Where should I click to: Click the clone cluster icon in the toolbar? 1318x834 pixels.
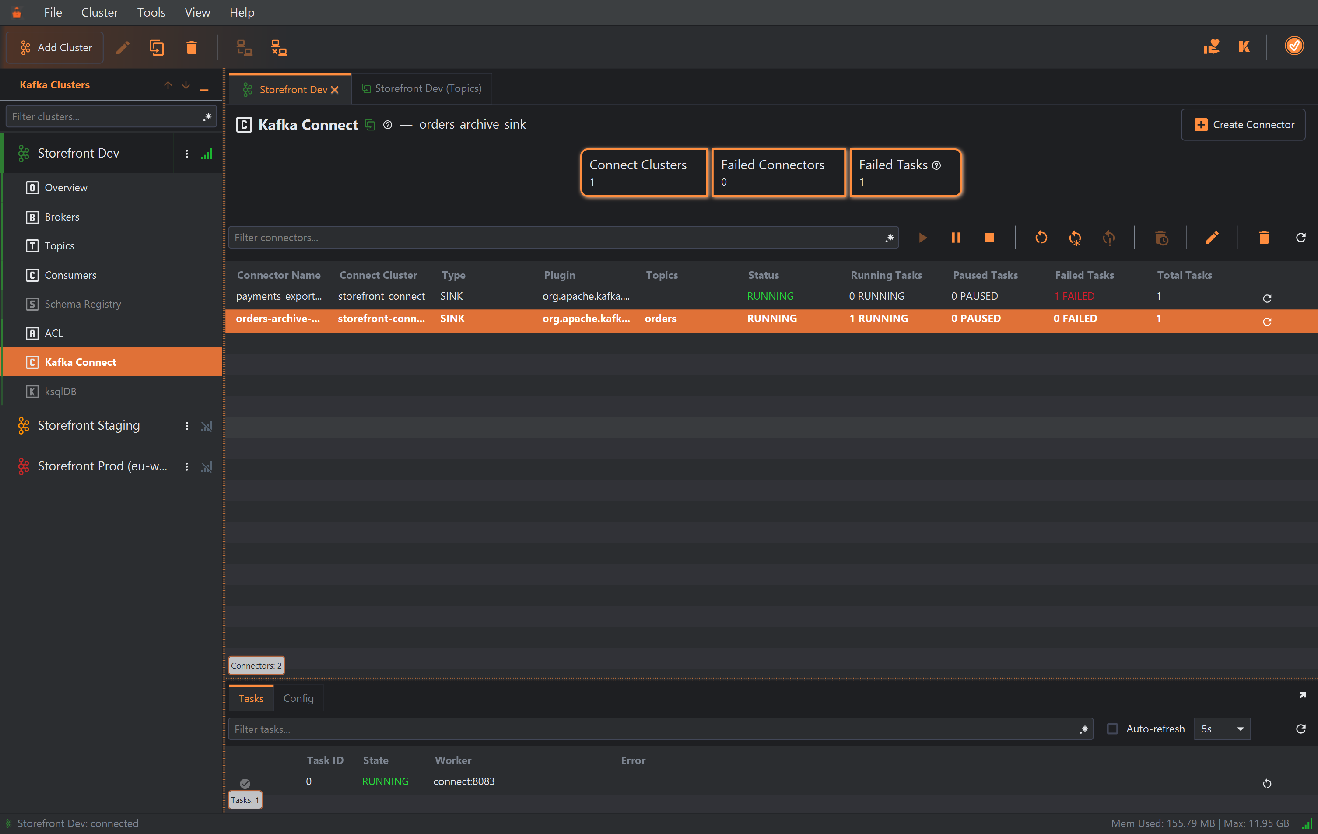(157, 48)
